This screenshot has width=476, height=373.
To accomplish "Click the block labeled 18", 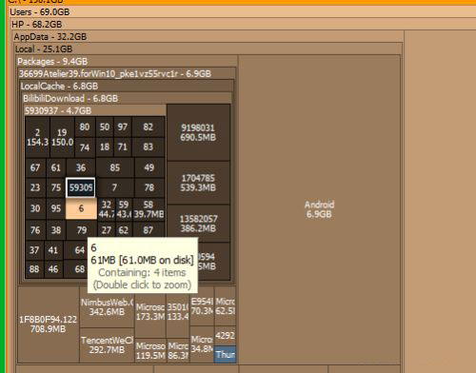I will [105, 147].
